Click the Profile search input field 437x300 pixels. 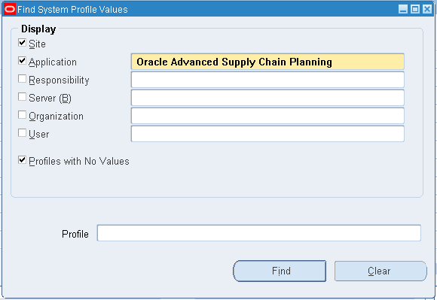pyautogui.click(x=259, y=233)
